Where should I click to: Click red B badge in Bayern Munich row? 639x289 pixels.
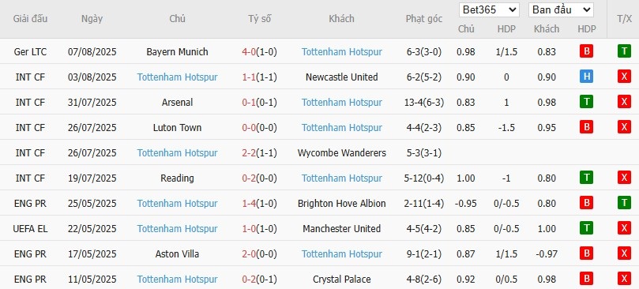[586, 51]
